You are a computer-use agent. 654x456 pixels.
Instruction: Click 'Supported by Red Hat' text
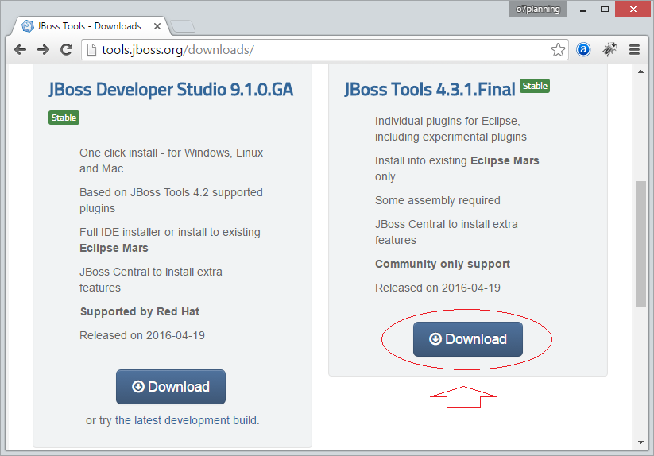140,311
